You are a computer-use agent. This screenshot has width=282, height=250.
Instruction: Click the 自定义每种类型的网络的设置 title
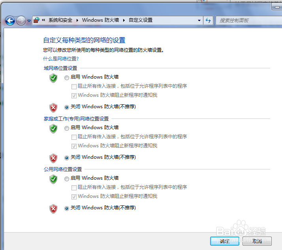coord(84,40)
